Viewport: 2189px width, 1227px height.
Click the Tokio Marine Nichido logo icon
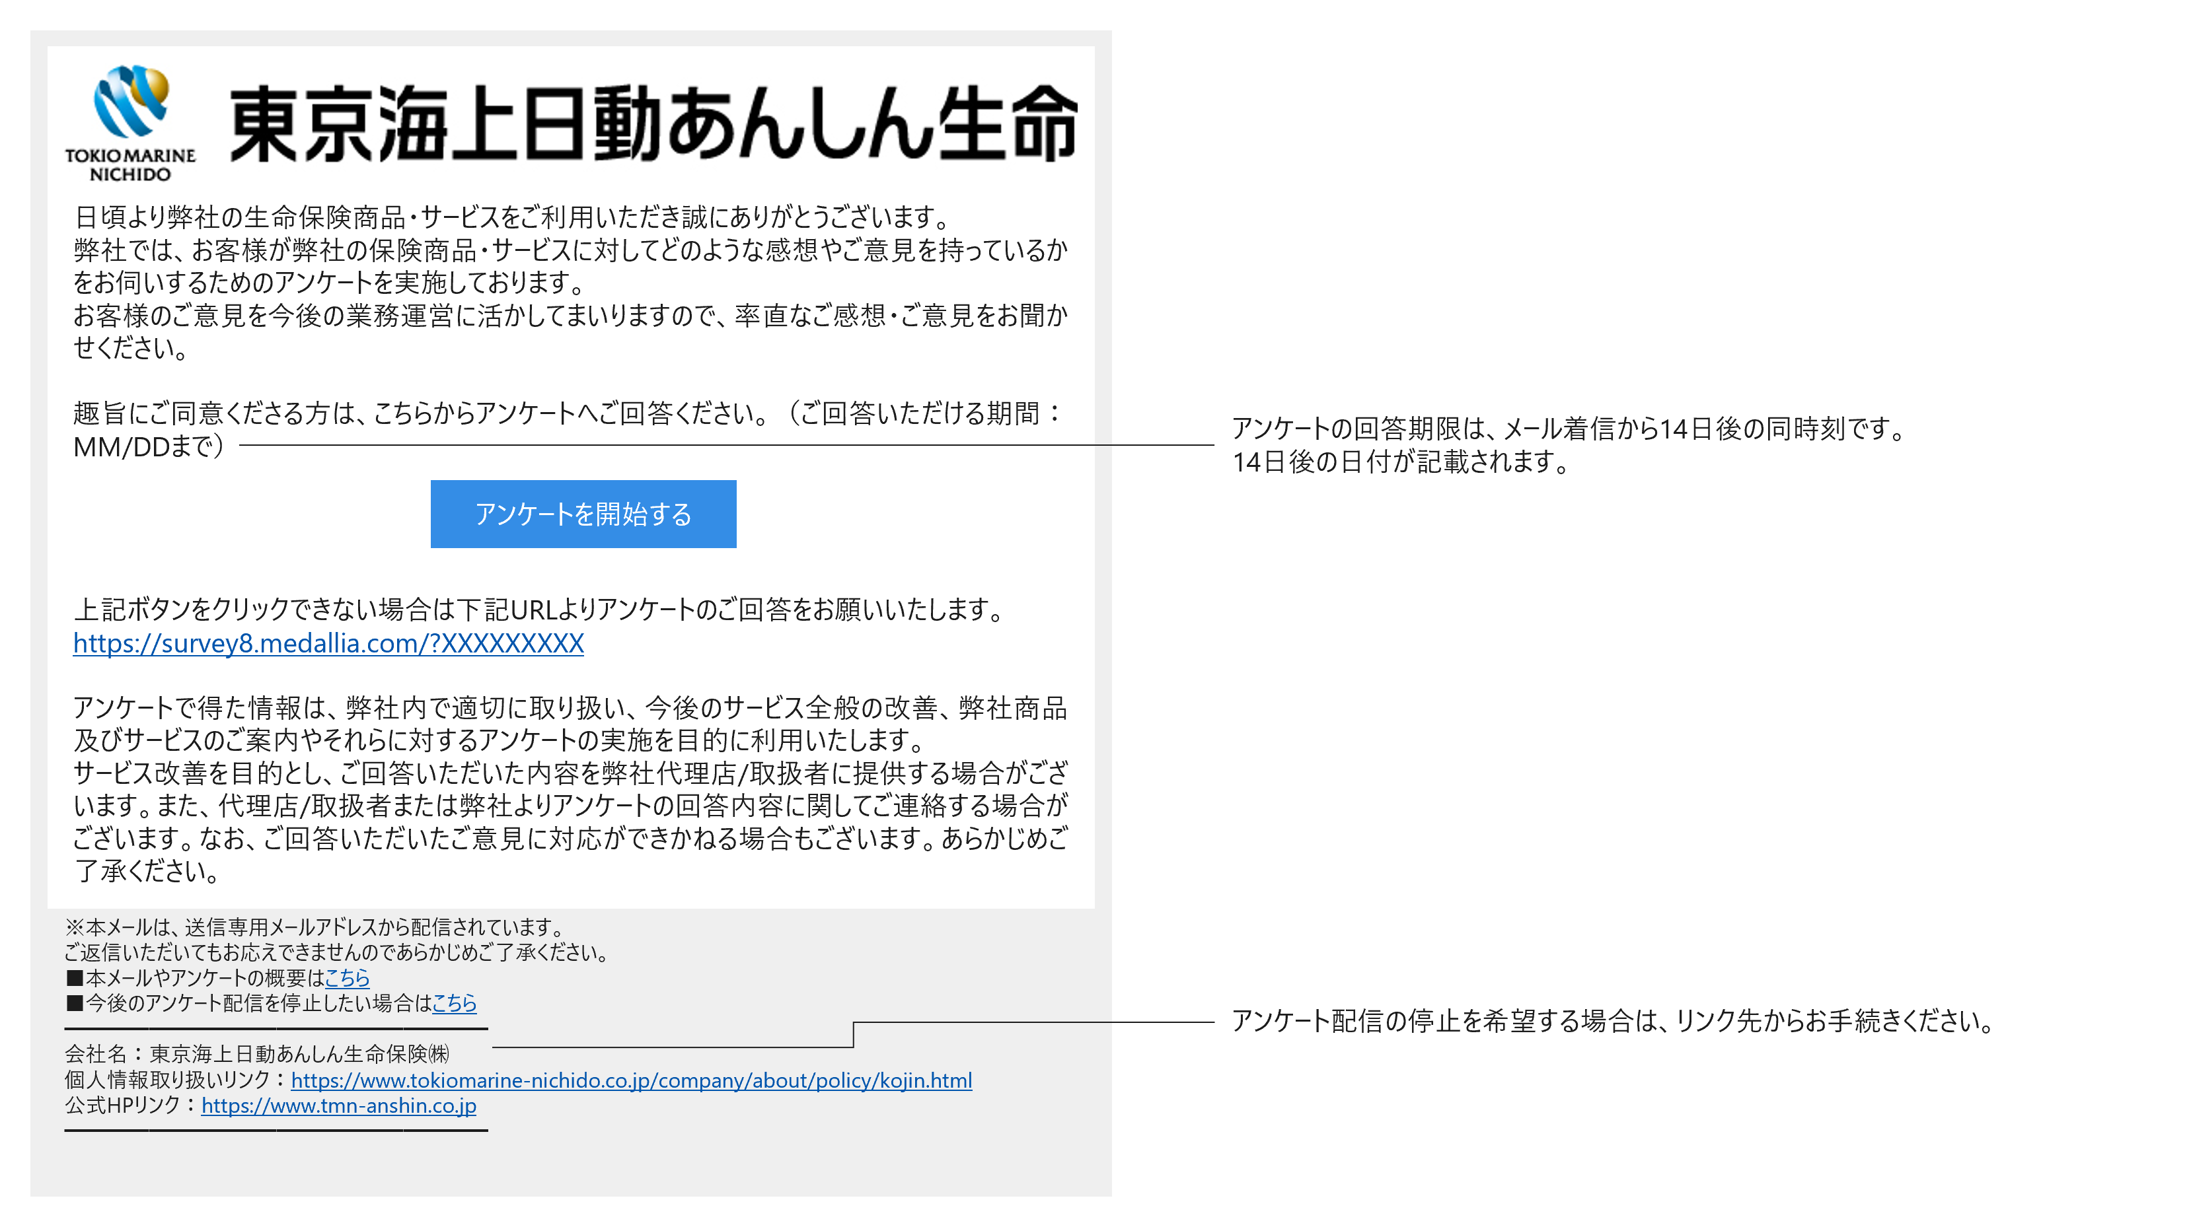click(131, 123)
